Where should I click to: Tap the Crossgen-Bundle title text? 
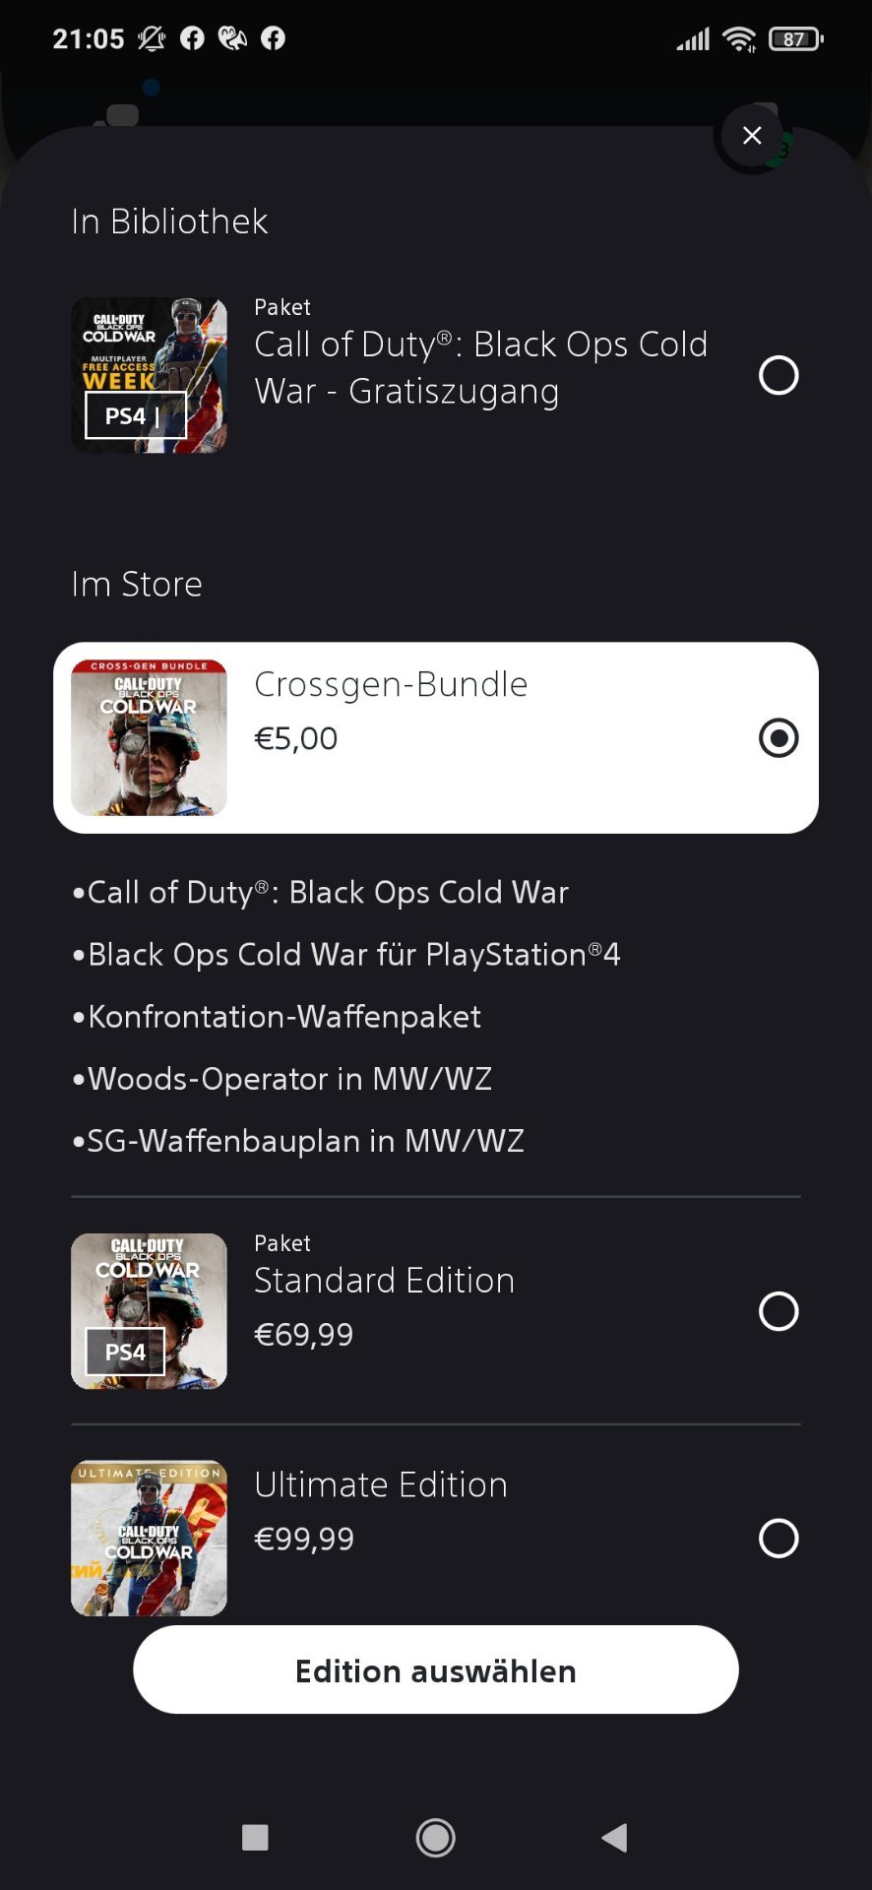pyautogui.click(x=391, y=684)
